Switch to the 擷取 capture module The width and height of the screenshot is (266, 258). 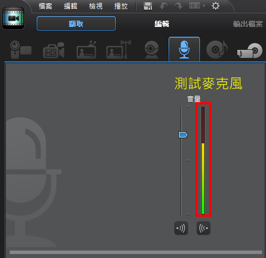(76, 24)
